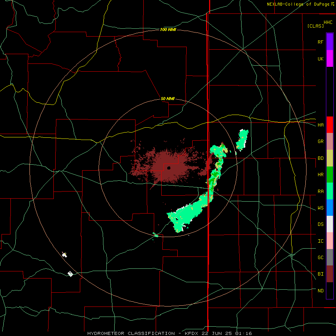Select the red HA hail swatch
Image resolution: width=336 pixels, height=336 pixels.
click(330, 125)
